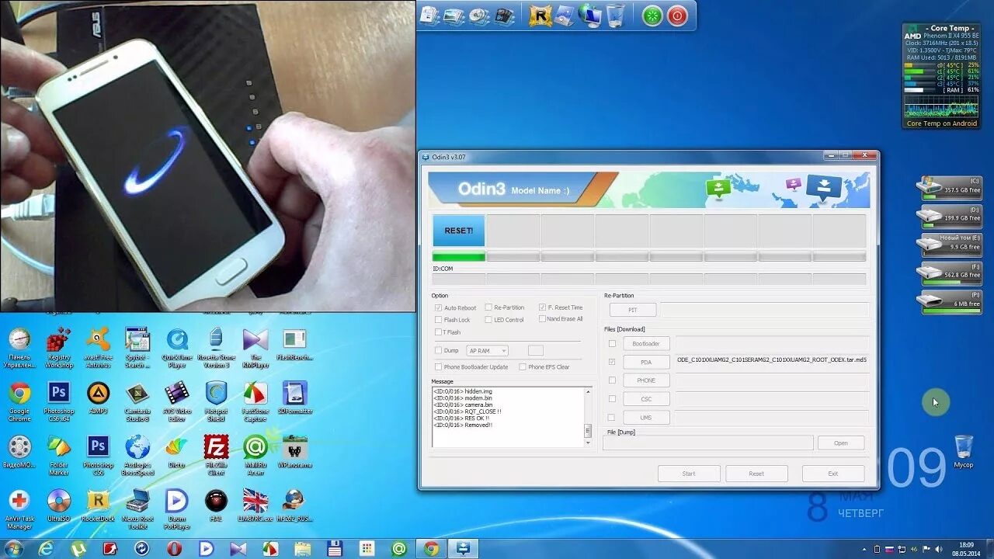Launch avast! Free Antivirus shortcut
Image resolution: width=994 pixels, height=559 pixels.
click(98, 348)
